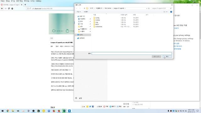Click Riot Games in the breadcrumb path
The width and height of the screenshot is (201, 113).
[x=108, y=8]
